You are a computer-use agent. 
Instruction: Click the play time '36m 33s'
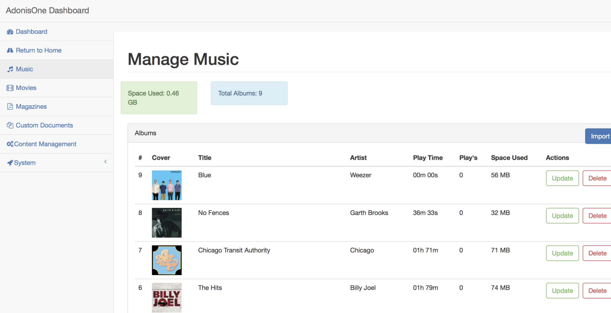425,213
